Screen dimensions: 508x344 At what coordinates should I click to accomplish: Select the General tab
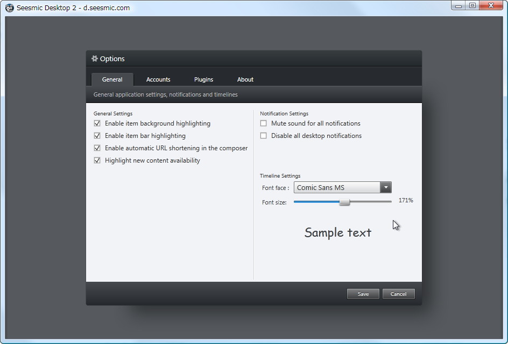pyautogui.click(x=112, y=79)
